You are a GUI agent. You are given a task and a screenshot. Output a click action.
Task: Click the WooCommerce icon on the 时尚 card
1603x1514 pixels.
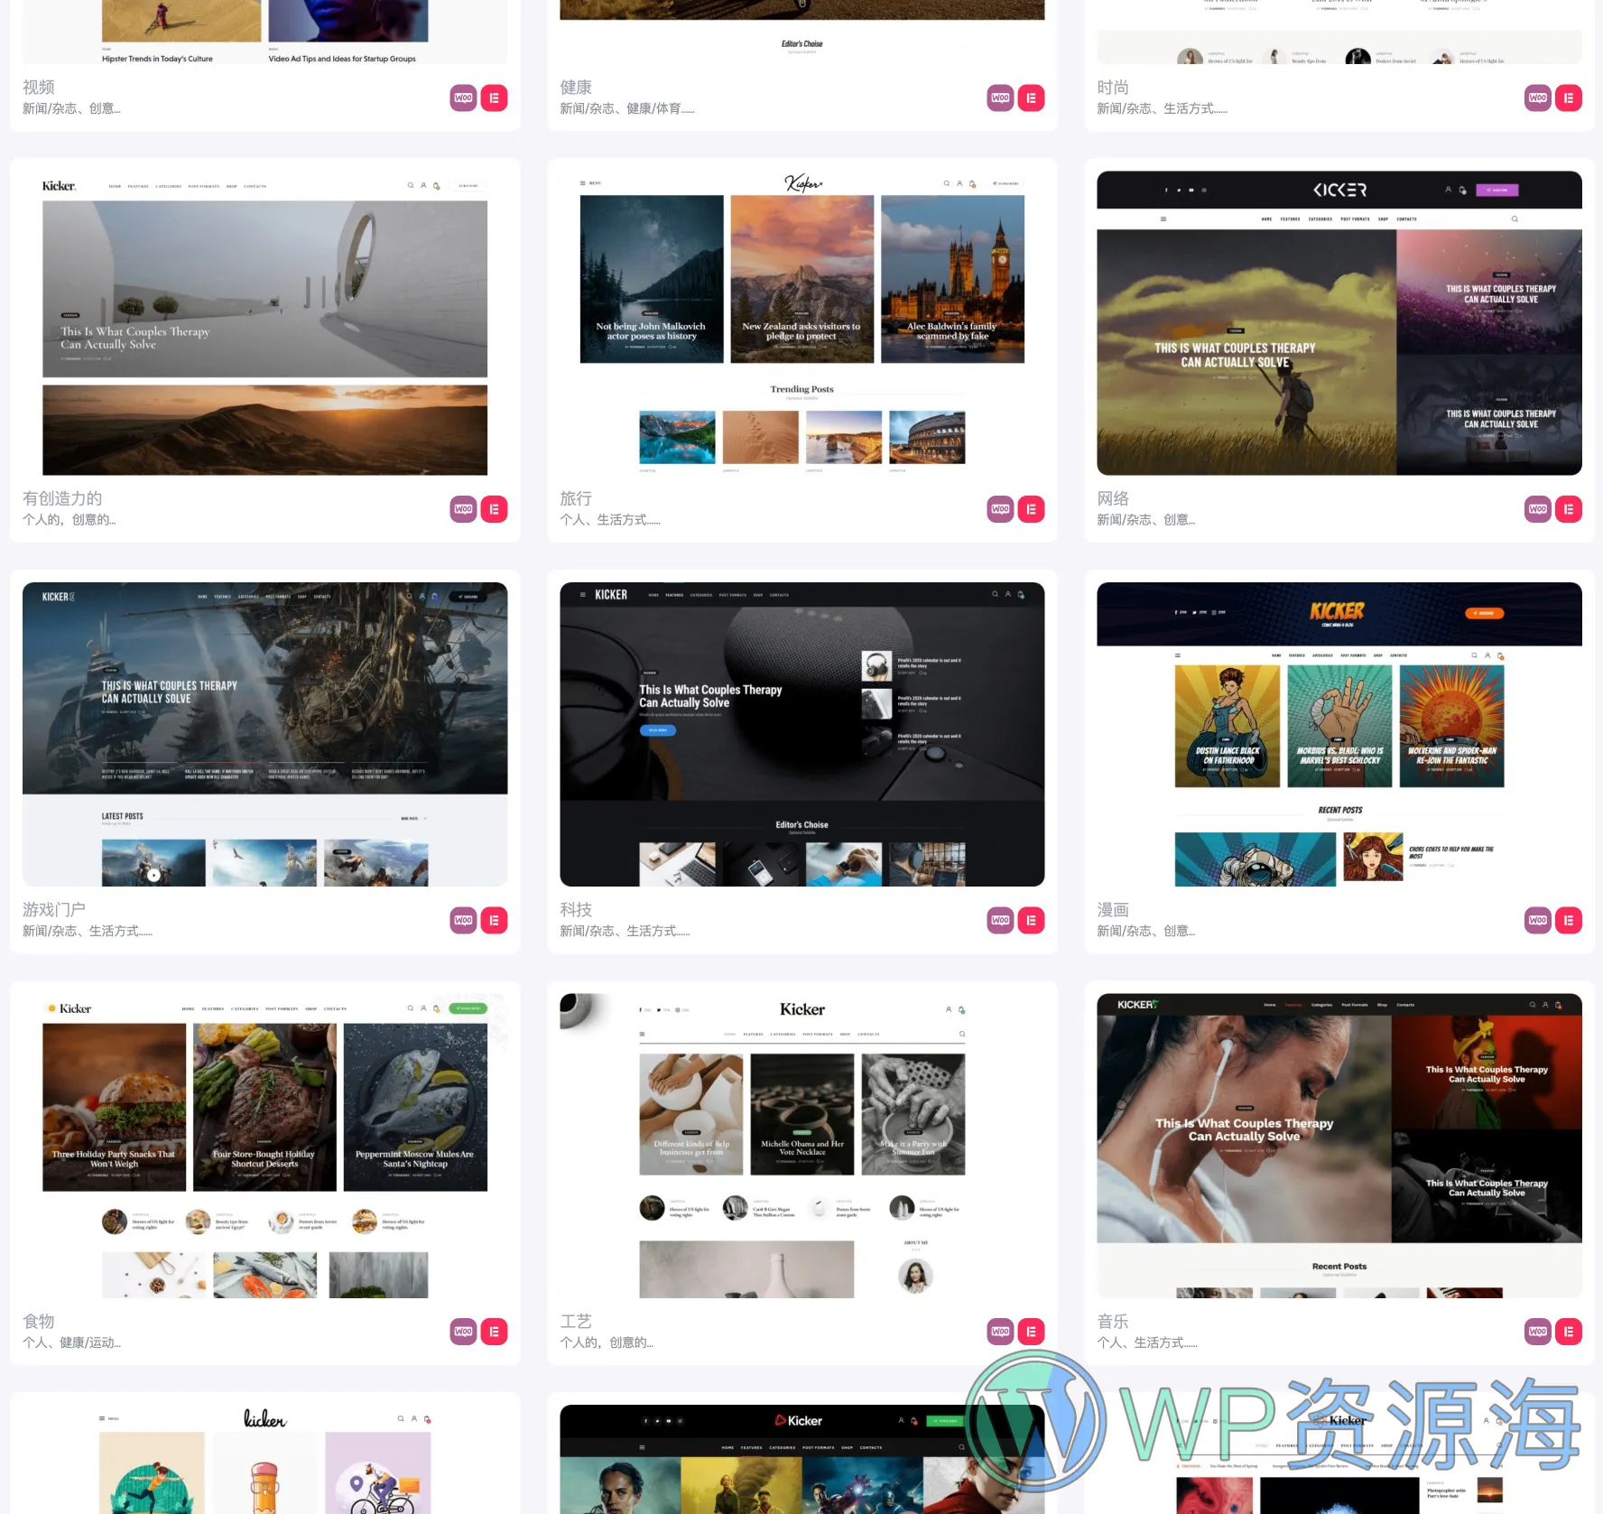(1538, 98)
